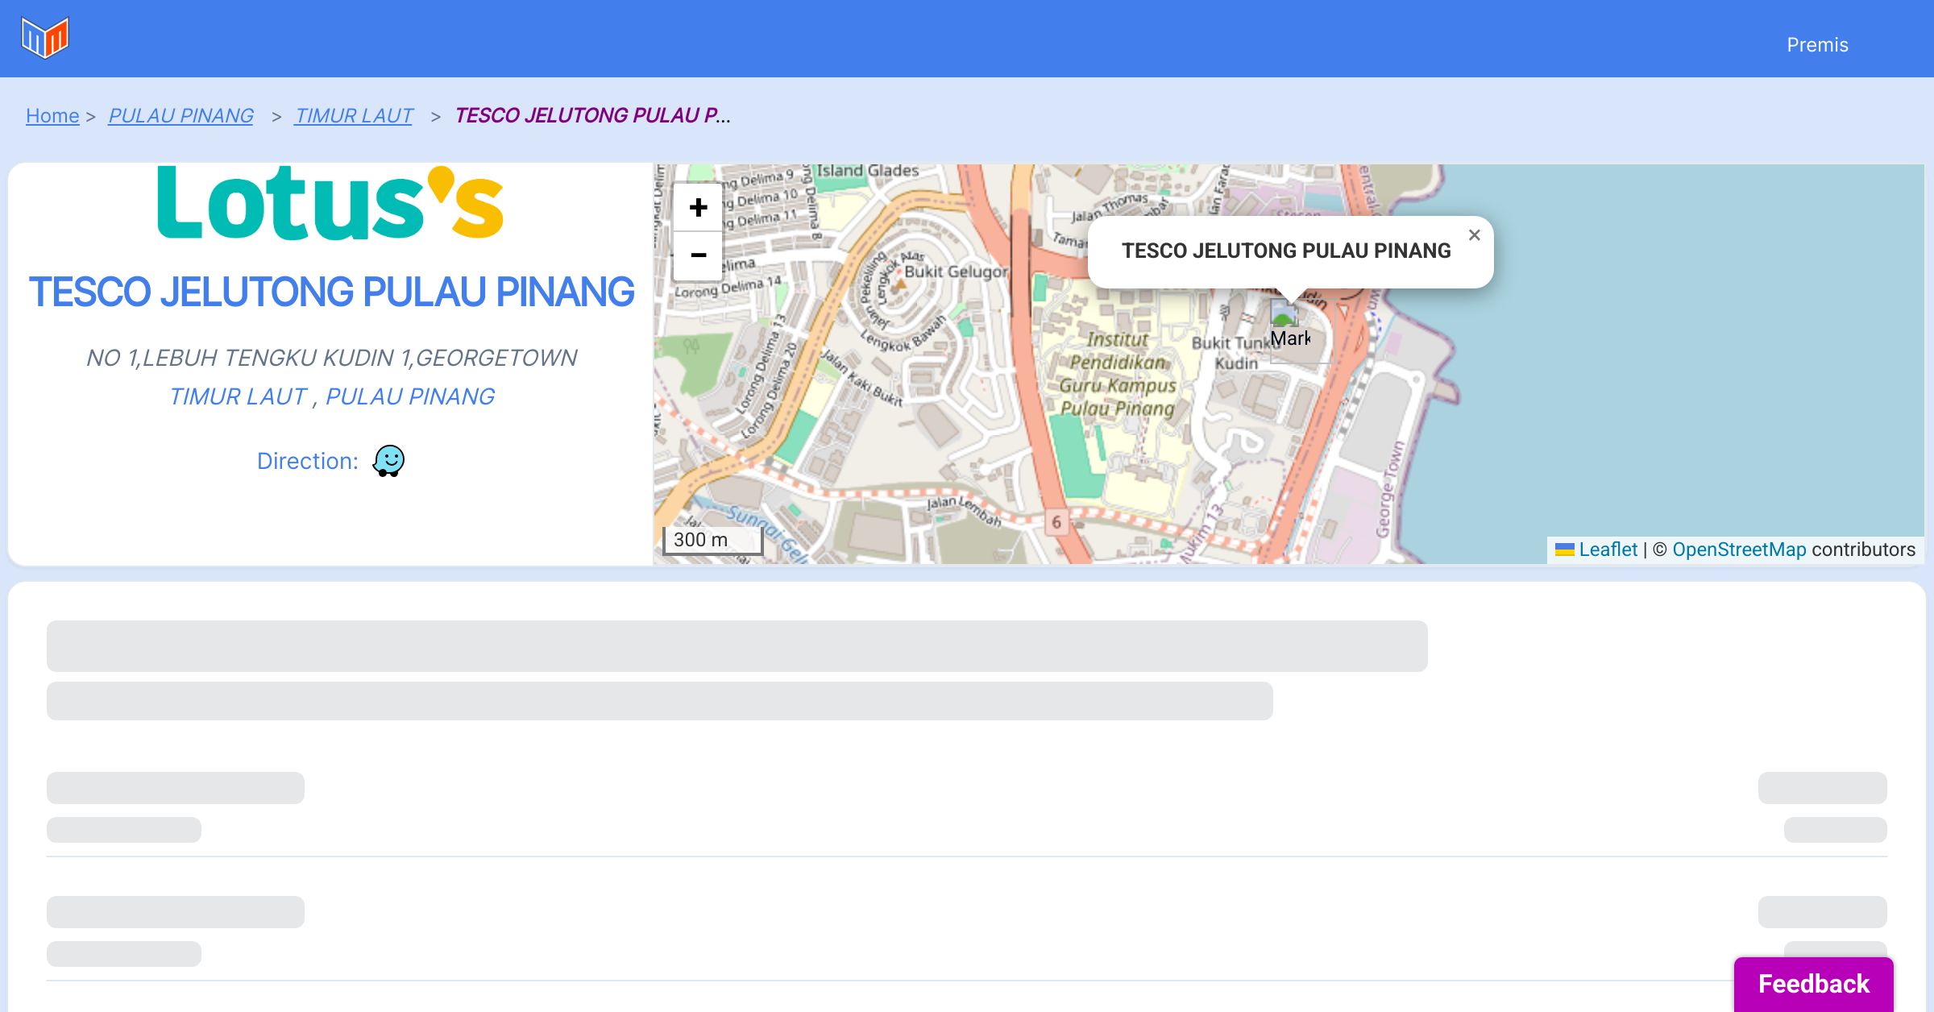Click the map popup title text
This screenshot has width=1934, height=1012.
(x=1286, y=251)
